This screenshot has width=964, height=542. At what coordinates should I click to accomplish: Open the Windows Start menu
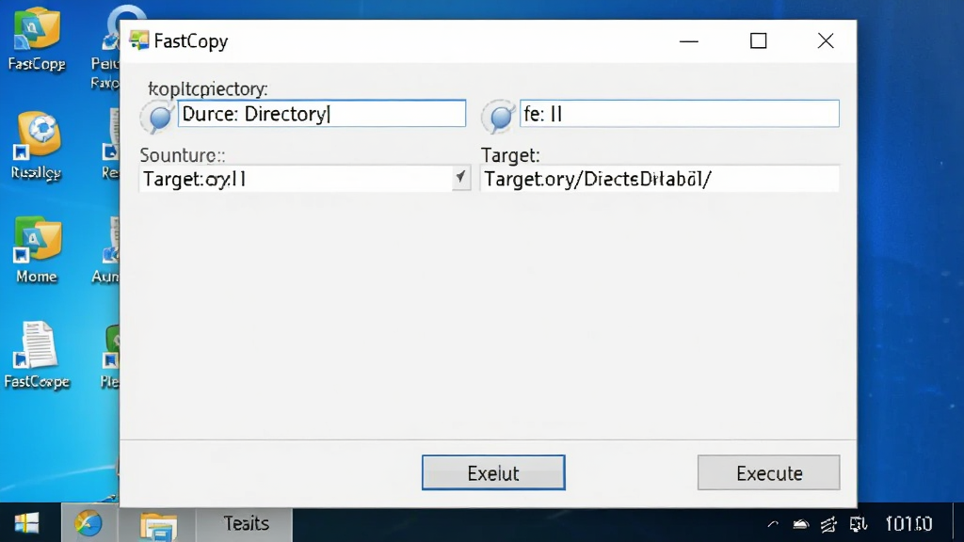[x=26, y=523]
